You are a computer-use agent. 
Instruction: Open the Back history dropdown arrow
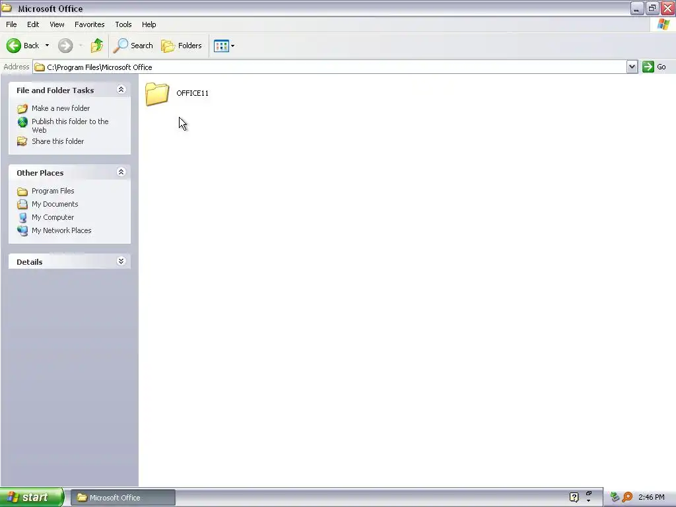47,46
